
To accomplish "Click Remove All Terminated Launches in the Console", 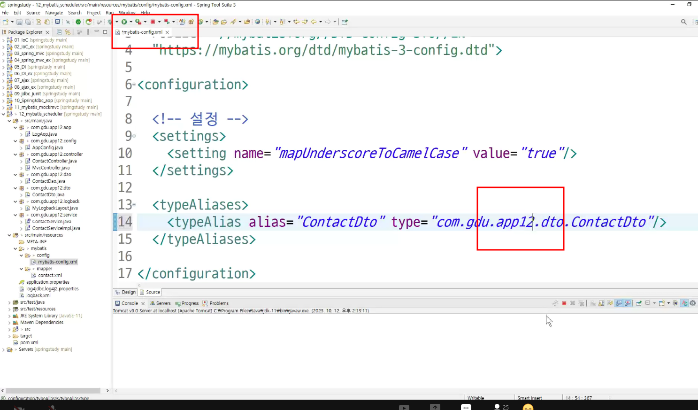I will tap(582, 303).
